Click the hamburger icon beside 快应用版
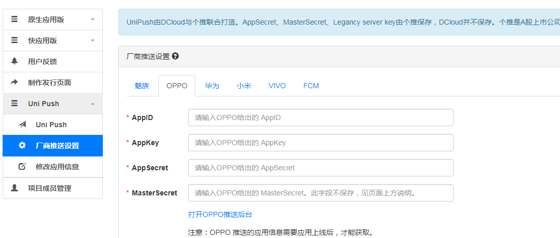The width and height of the screenshot is (560, 238). tap(14, 40)
